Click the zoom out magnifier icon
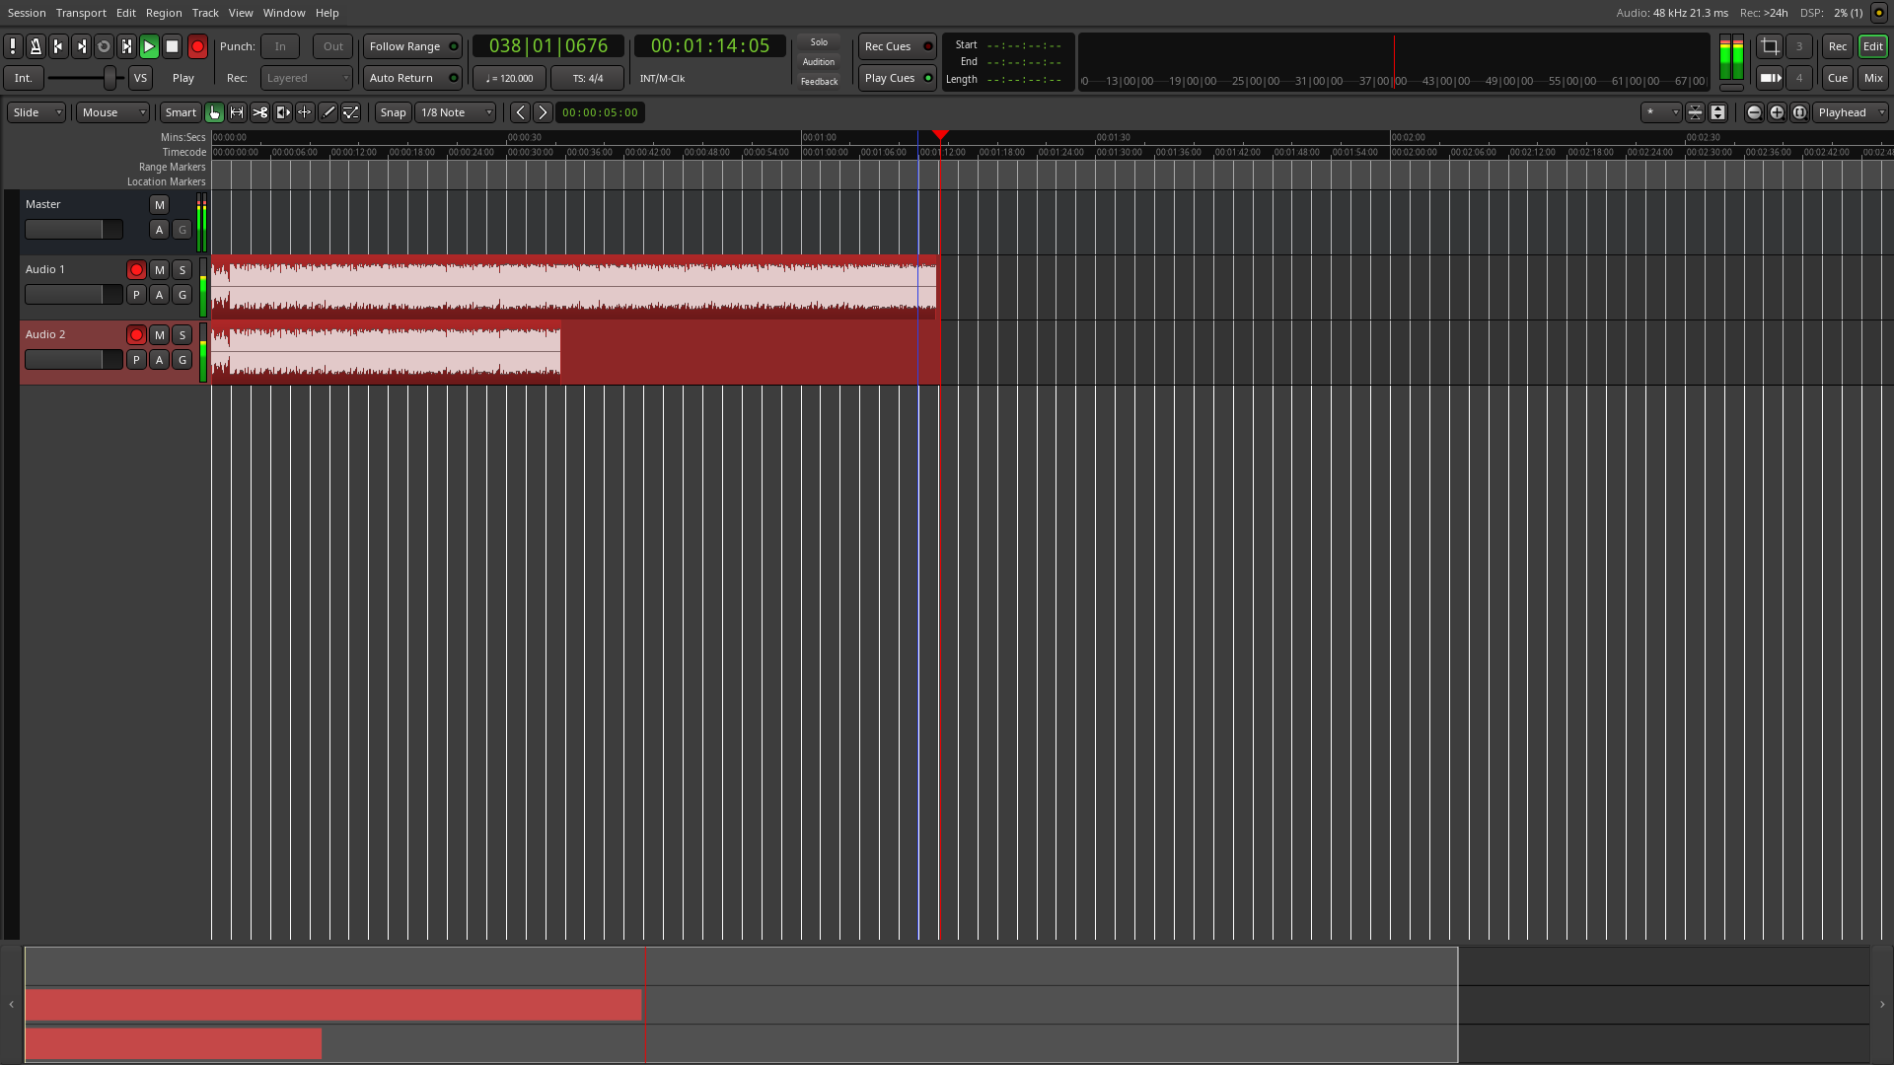 pos(1754,112)
